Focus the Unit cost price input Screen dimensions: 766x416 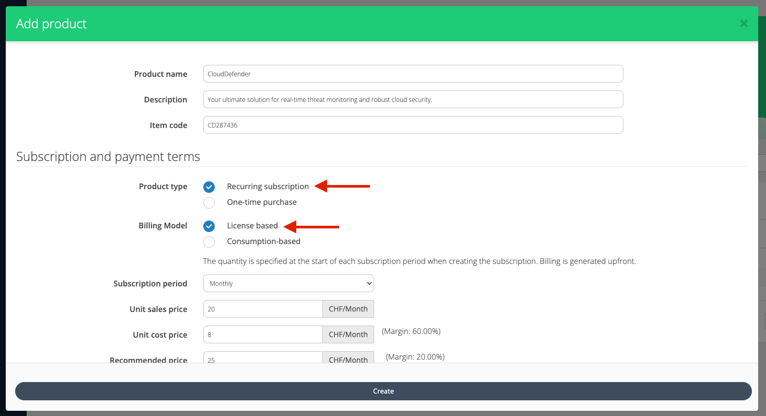[263, 334]
